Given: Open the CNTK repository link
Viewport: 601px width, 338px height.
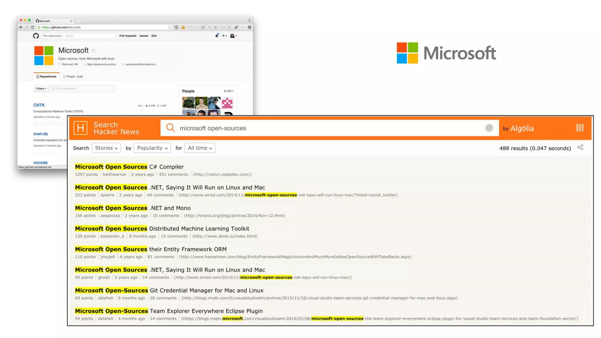Looking at the screenshot, I should coord(39,105).
